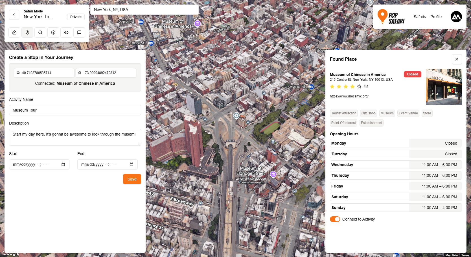Image resolution: width=471 pixels, height=257 pixels.
Task: Click the eye preview icon
Action: pyautogui.click(x=66, y=32)
